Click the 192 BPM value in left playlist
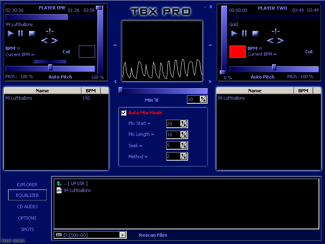Screen dimensions: 325x244 tap(87, 98)
